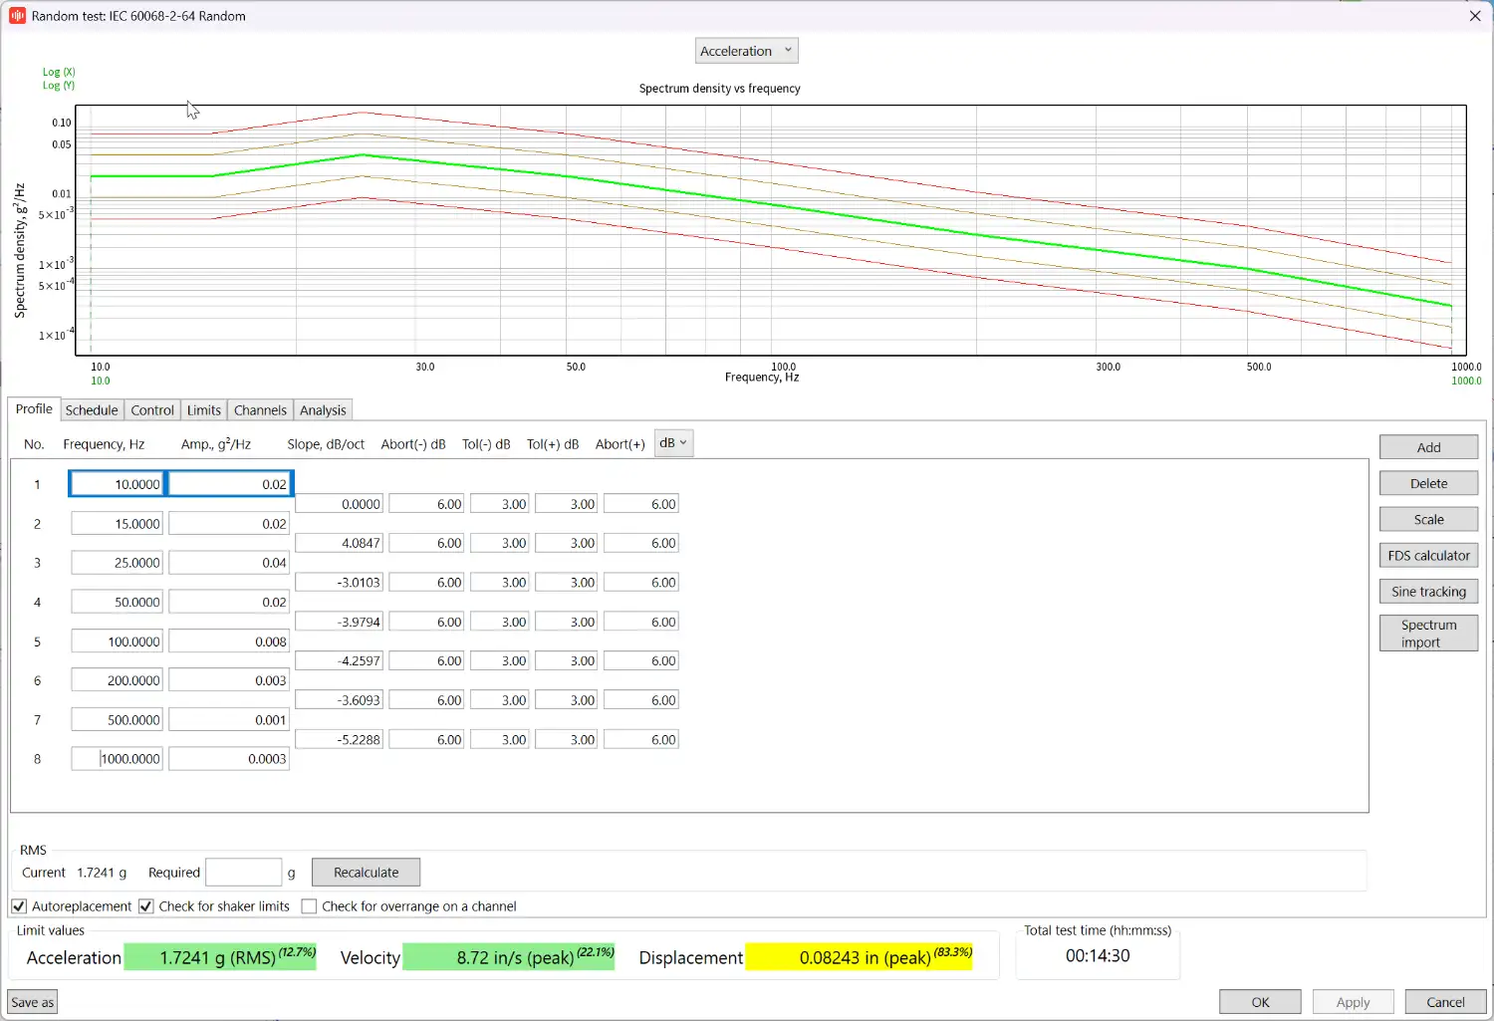Click the app icon in the title bar
1494x1021 pixels.
[17, 16]
